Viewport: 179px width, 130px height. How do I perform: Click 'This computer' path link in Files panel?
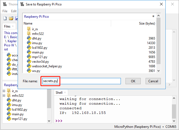(11, 33)
